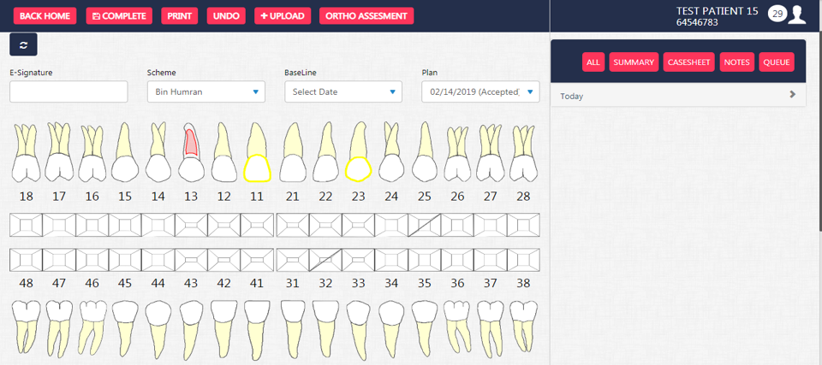Click the patient ID 64546783

click(x=697, y=22)
